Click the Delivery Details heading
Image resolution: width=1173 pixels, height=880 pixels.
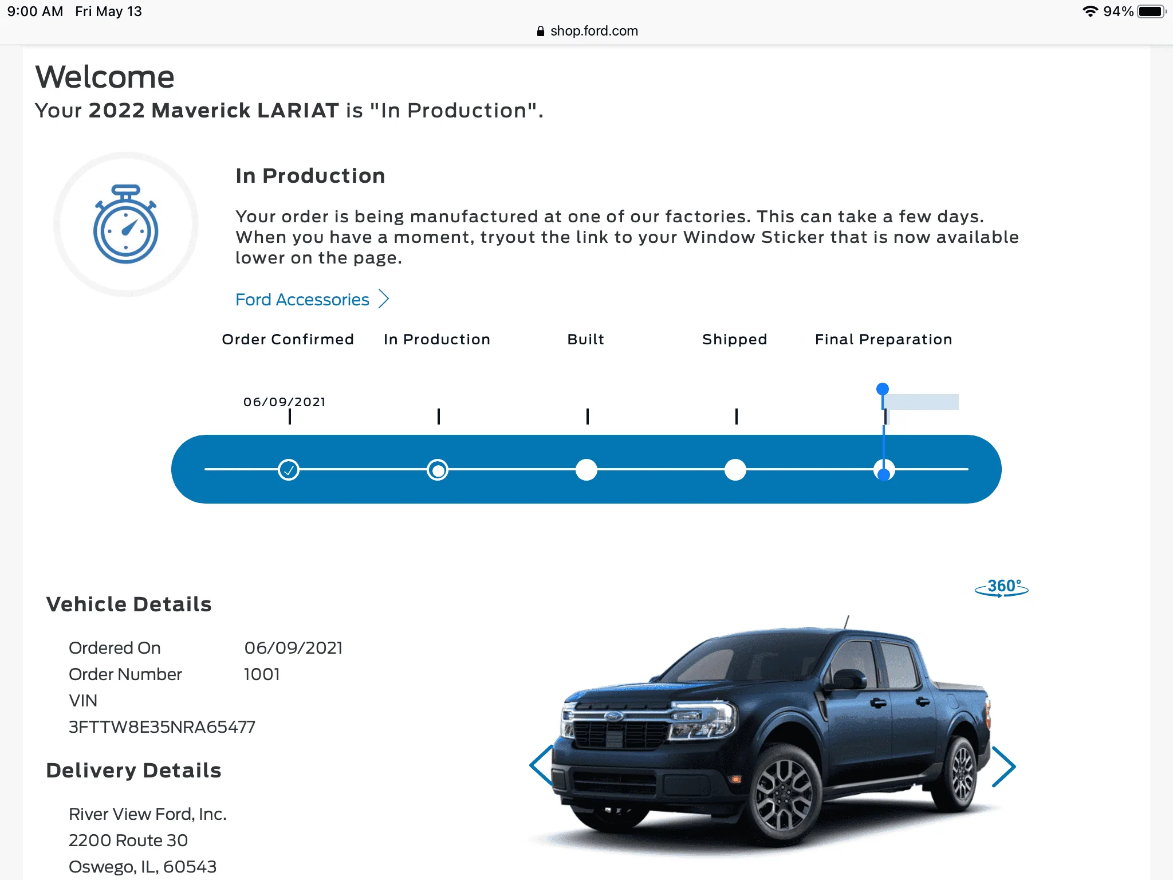click(133, 770)
